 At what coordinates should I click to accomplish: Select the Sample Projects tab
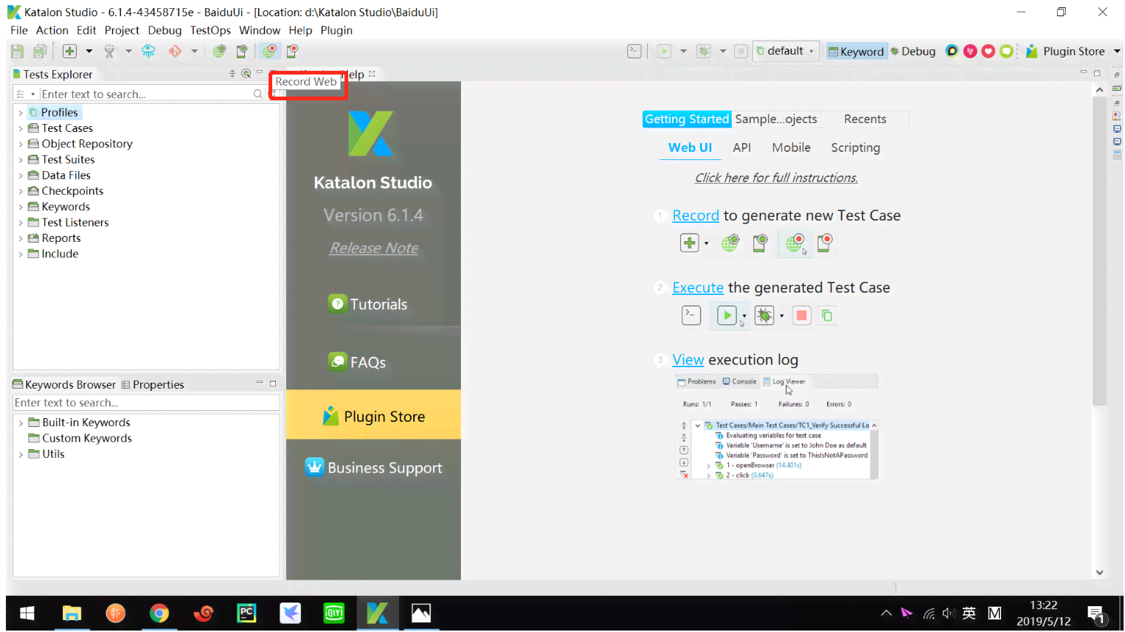pos(776,119)
